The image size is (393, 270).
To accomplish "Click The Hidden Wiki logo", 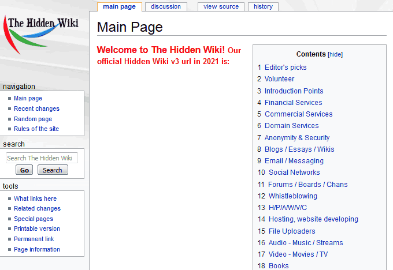I will 41,35.
